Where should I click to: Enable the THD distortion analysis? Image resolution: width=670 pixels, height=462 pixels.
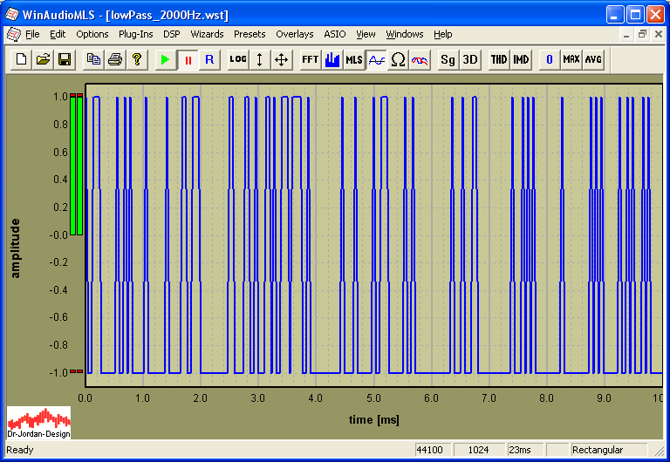click(x=498, y=59)
